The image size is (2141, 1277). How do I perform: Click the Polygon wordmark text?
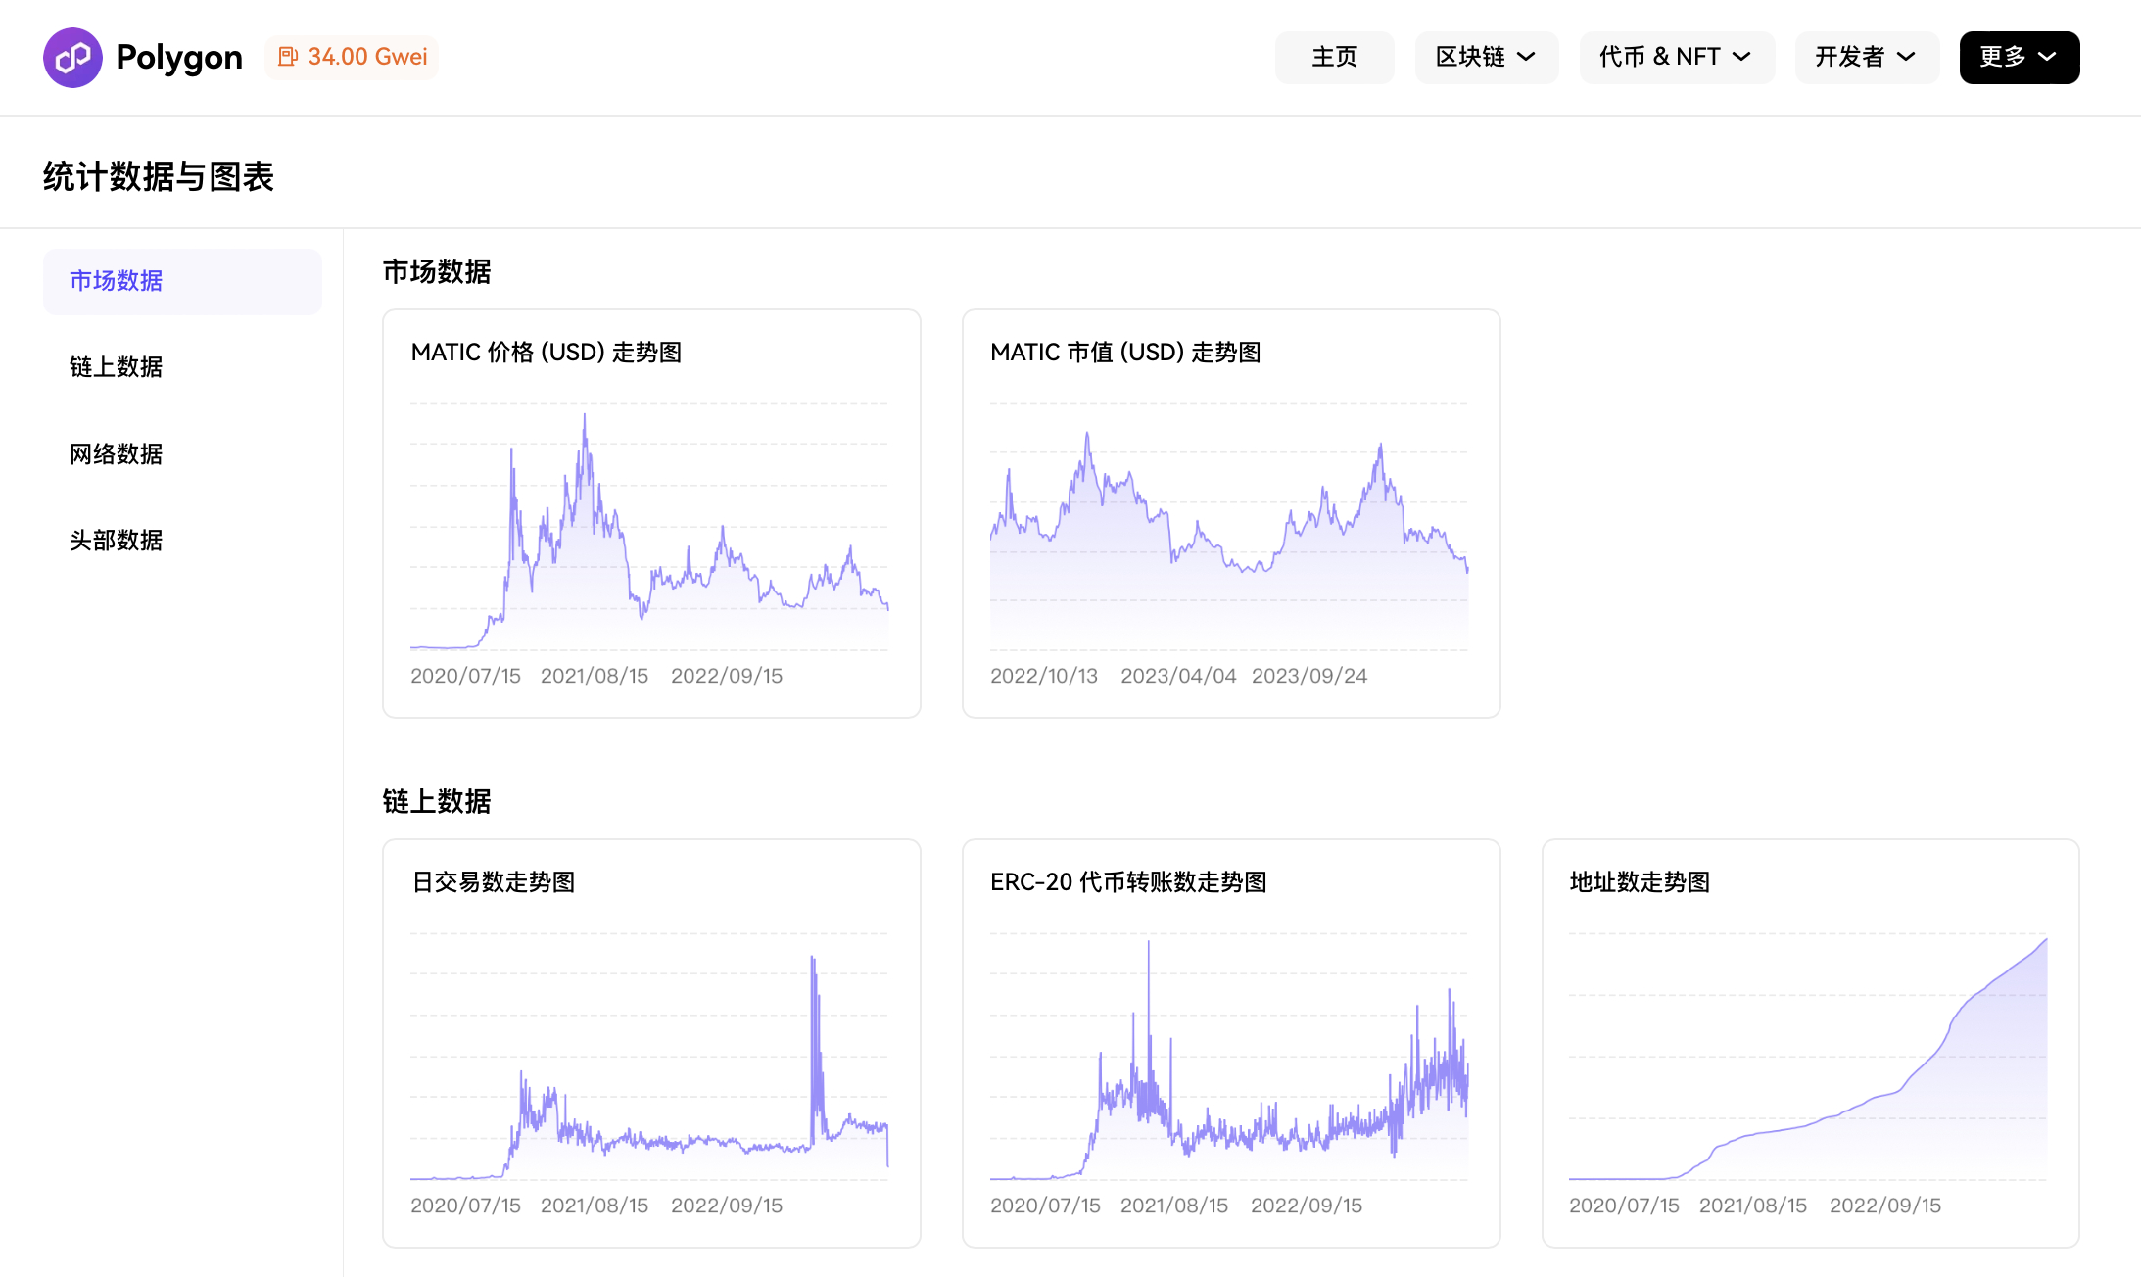(179, 58)
